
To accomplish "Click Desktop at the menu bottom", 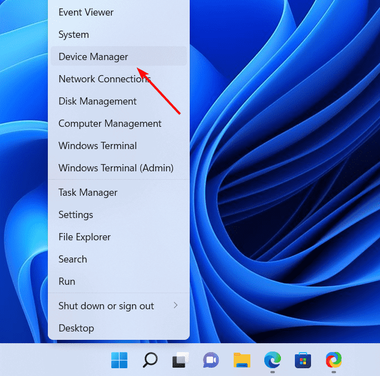I will 119,328.
